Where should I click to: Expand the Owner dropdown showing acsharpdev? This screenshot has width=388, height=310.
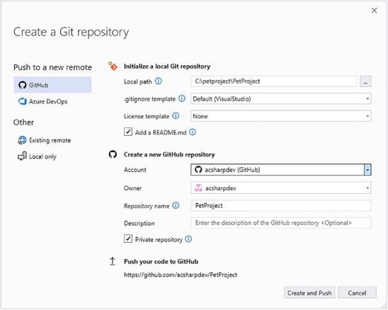[x=281, y=188]
